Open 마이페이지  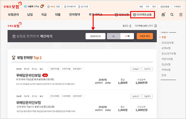[x=70, y=7]
